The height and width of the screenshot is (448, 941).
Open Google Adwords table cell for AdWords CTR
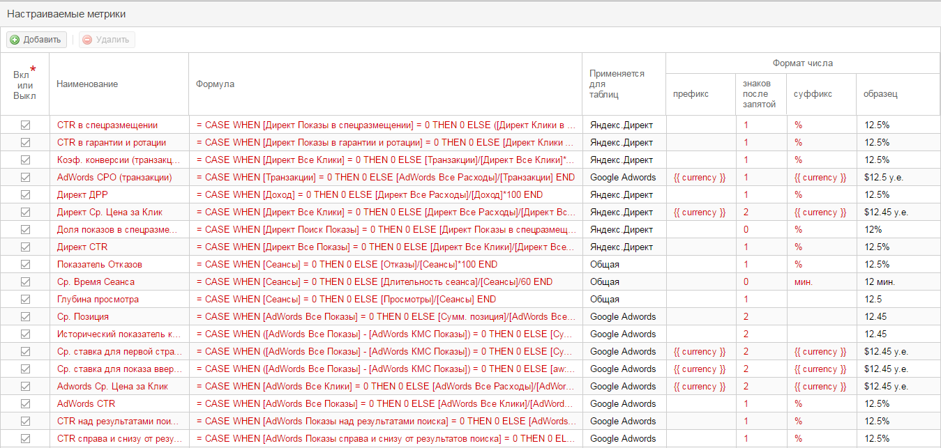click(x=622, y=404)
